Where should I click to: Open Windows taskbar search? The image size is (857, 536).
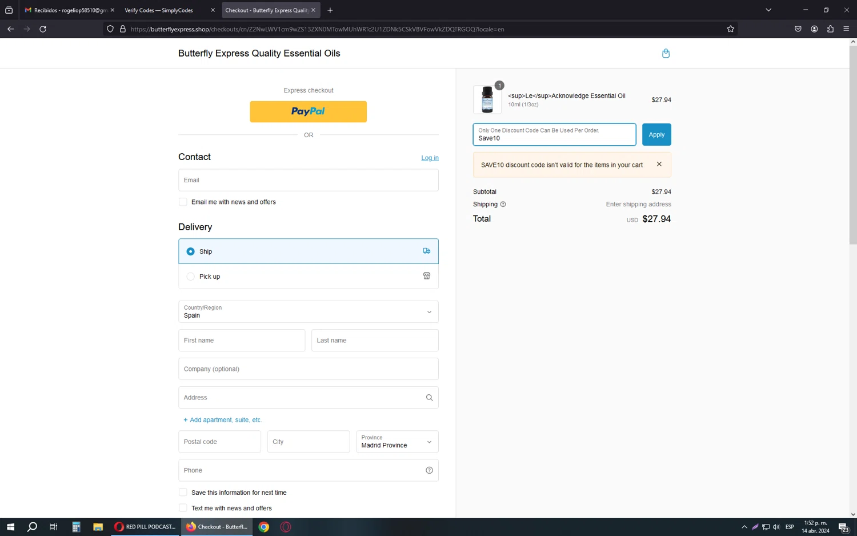pos(32,527)
